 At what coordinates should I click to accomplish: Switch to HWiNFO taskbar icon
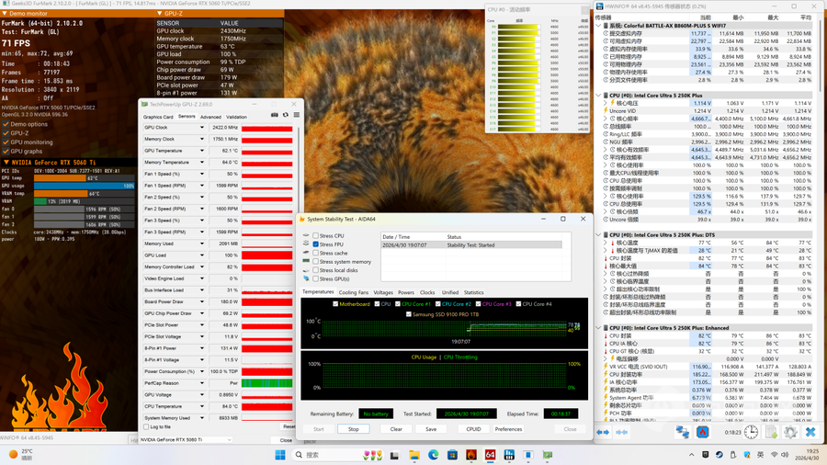pyautogui.click(x=509, y=455)
